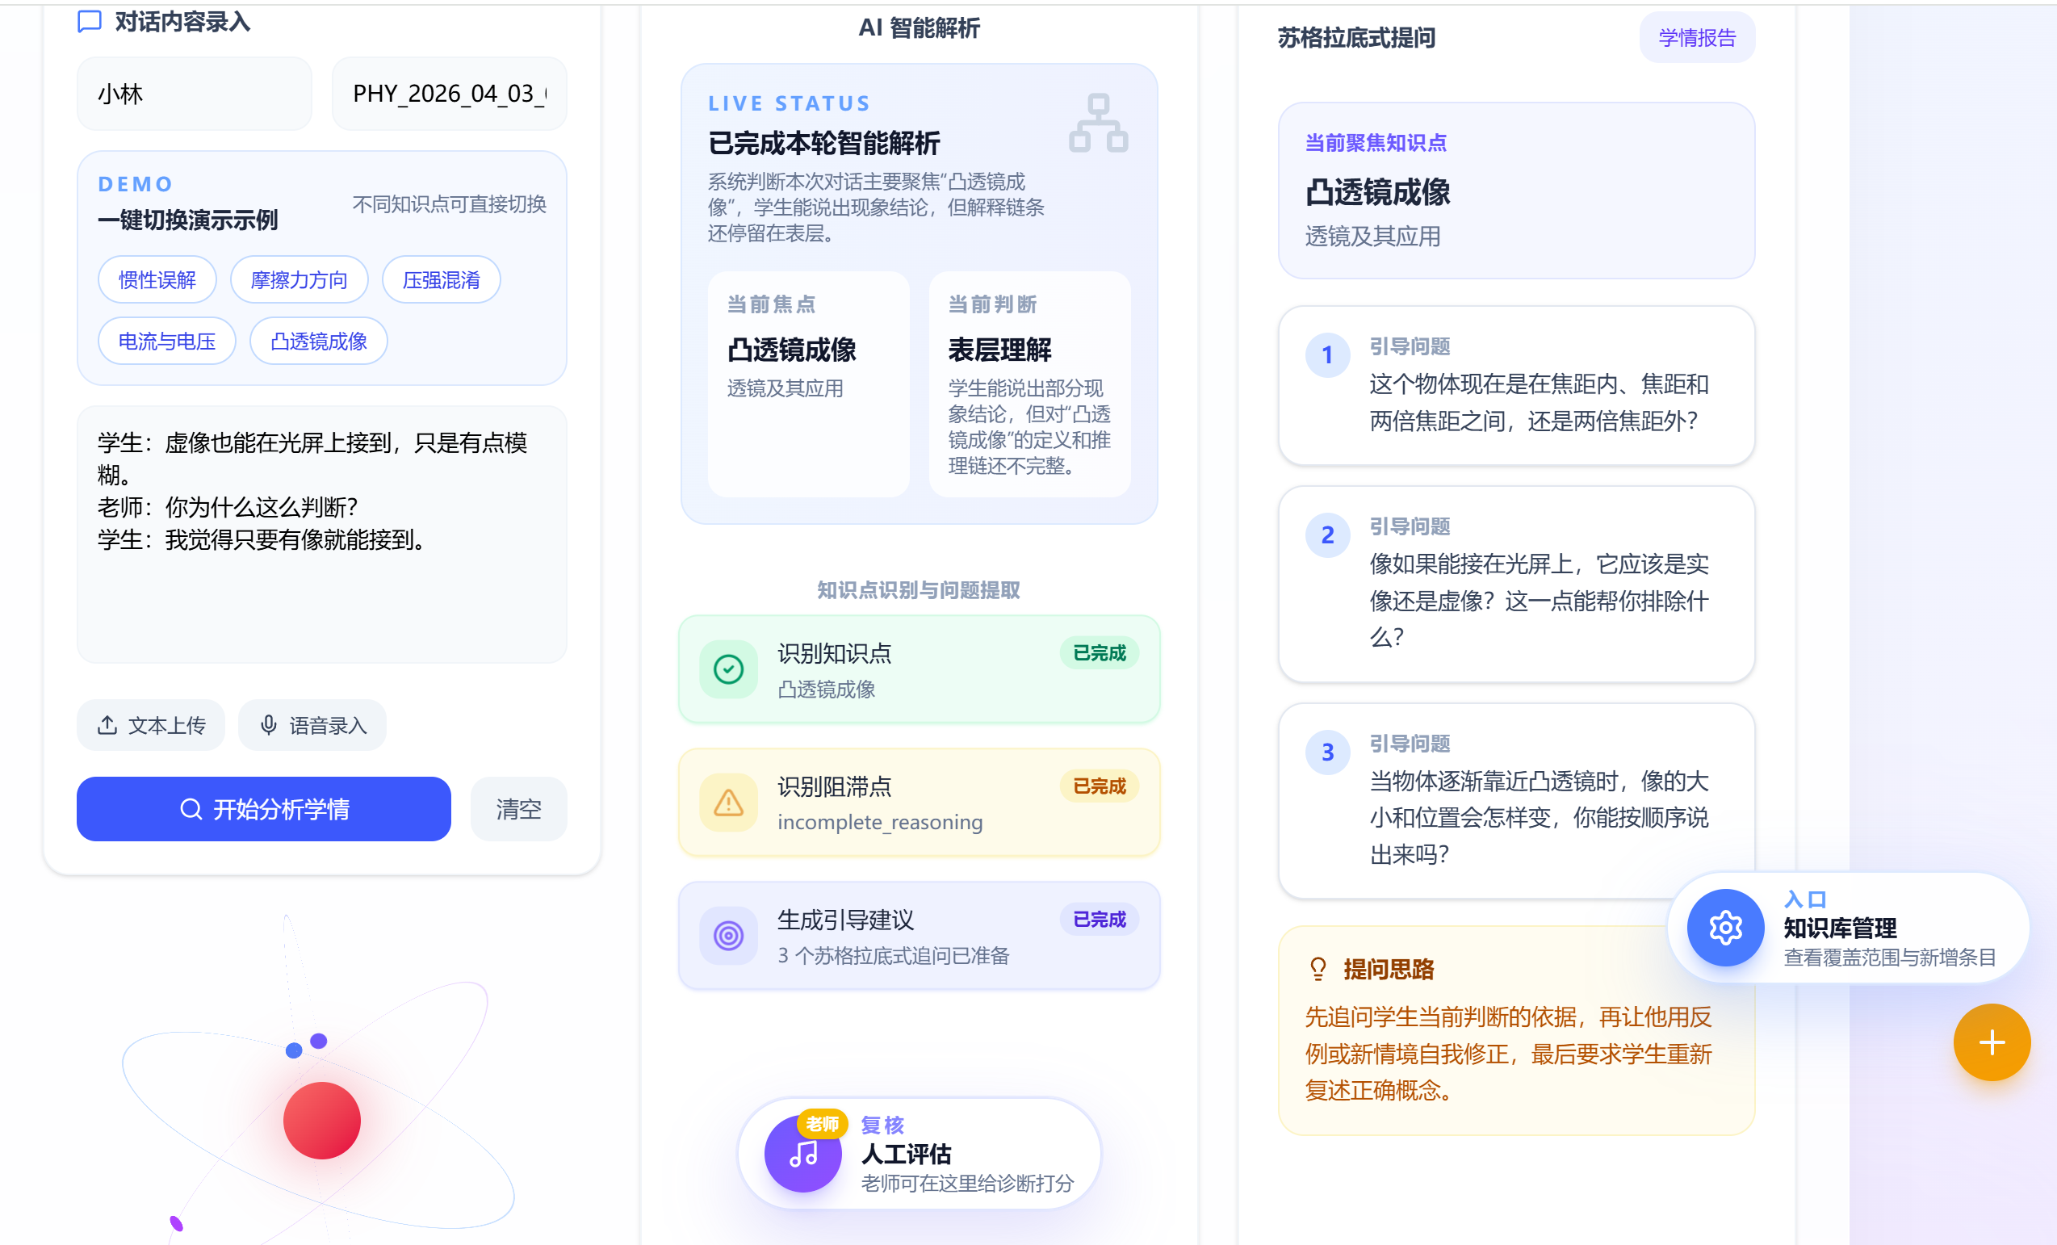
Task: Click the 老师 orange badge on 人工评估
Action: click(823, 1124)
